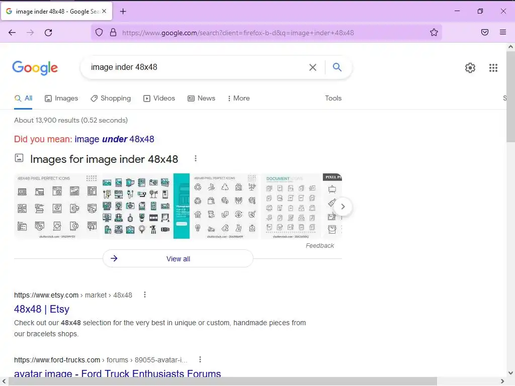Open options for Images section
The width and height of the screenshot is (515, 386).
[x=196, y=158]
